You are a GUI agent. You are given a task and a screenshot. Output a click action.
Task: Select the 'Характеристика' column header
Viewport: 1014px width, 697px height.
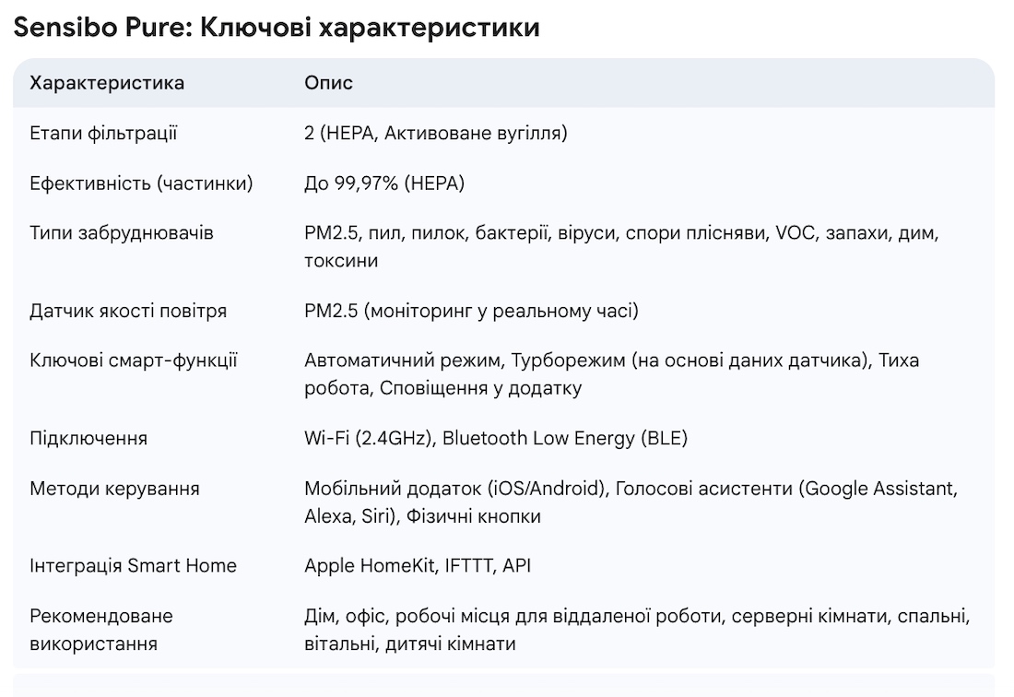click(107, 83)
